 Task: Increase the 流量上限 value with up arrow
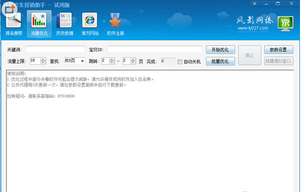[43, 59]
